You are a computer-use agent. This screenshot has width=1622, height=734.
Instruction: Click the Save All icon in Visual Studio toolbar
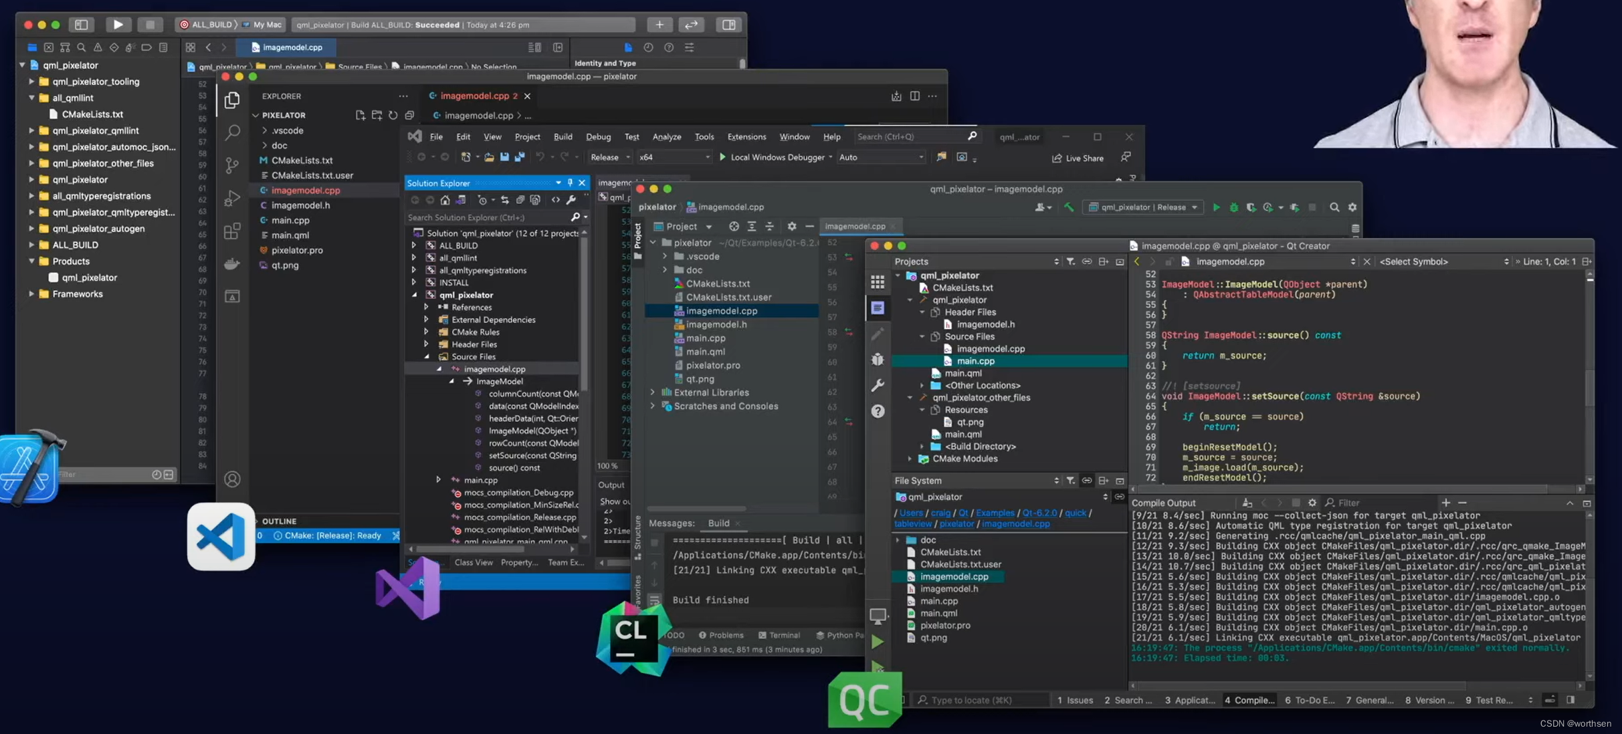(x=519, y=157)
